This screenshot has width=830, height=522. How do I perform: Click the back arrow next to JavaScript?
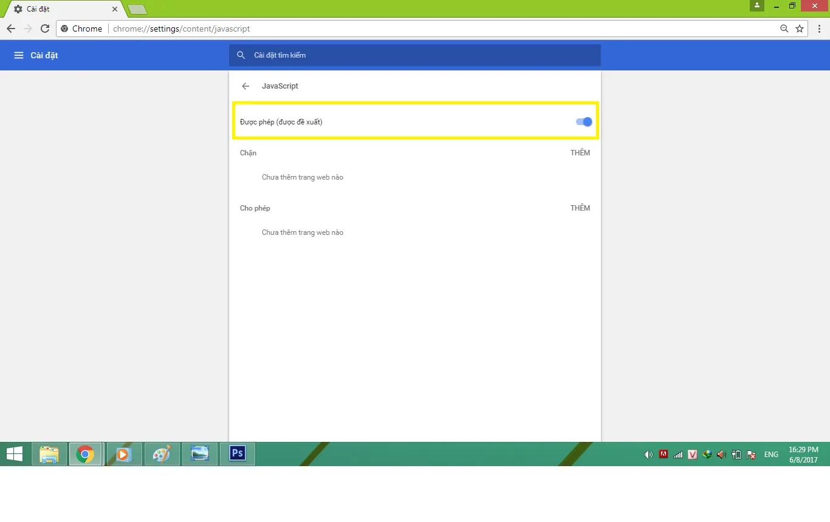click(x=245, y=86)
